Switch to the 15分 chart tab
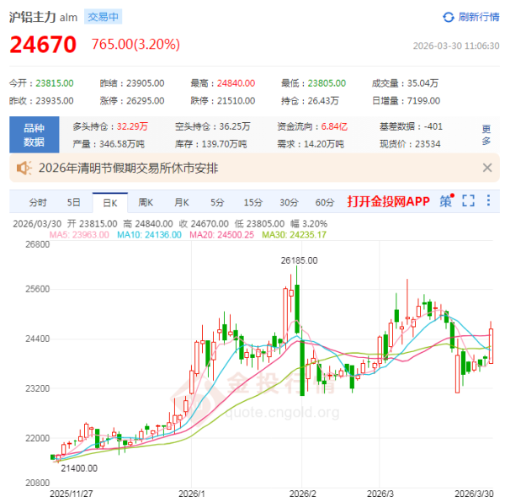Screen dimensions: 505x497 252,202
